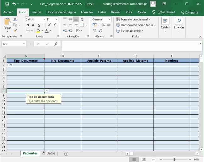
Task: Toggle align text right
Action: 76,25
